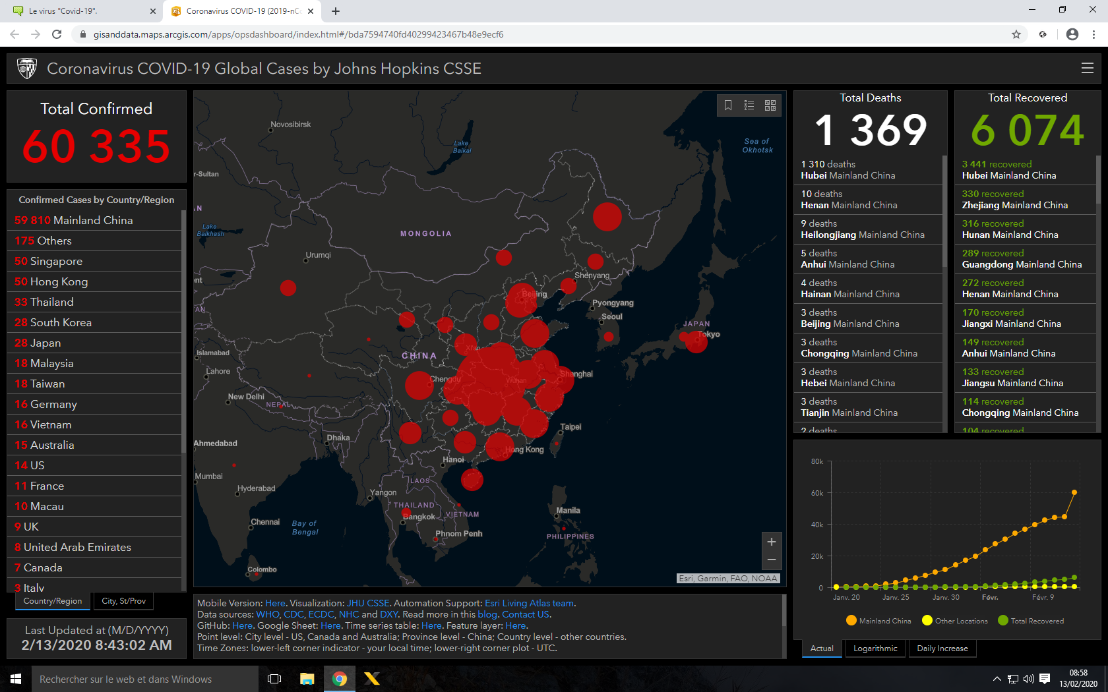The width and height of the screenshot is (1108, 692).
Task: Select Germany in the country list
Action: coord(94,404)
